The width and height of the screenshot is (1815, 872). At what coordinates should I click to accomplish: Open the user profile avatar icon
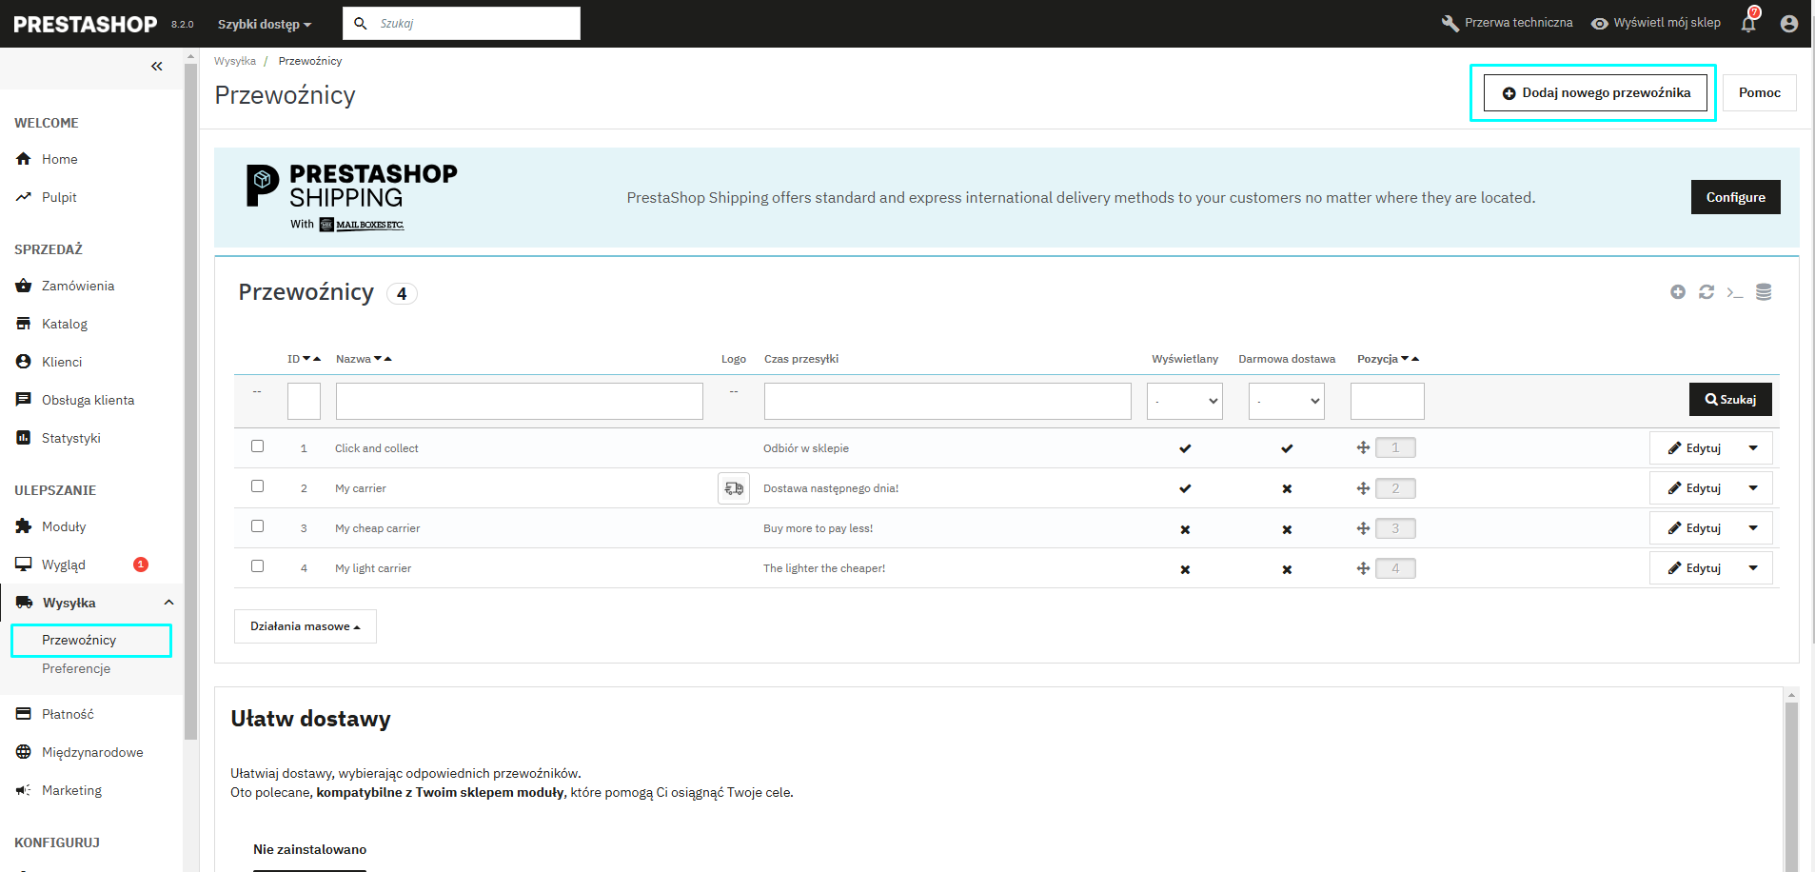[1788, 24]
